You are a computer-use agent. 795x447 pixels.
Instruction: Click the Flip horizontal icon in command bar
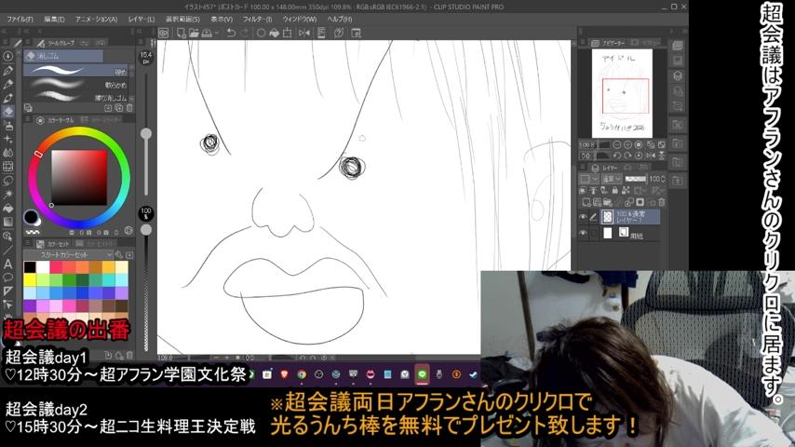(x=304, y=33)
